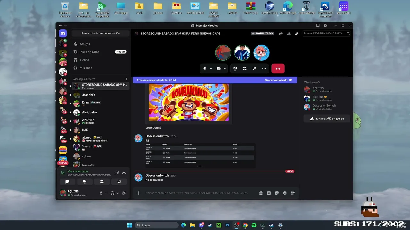Open Windows Start menu
Screen dimensions: 410x230
point(129,225)
